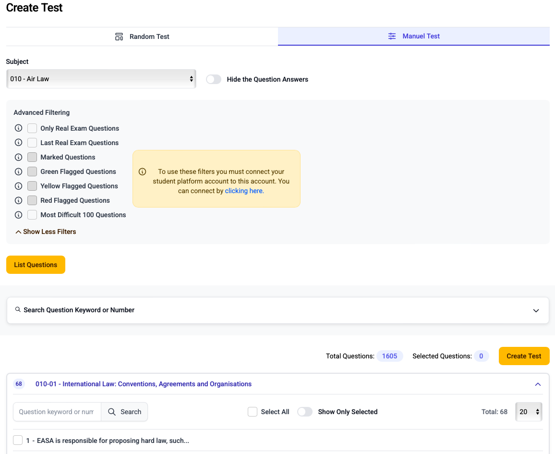Switch to Random Test tab
This screenshot has width=555, height=454.
142,37
